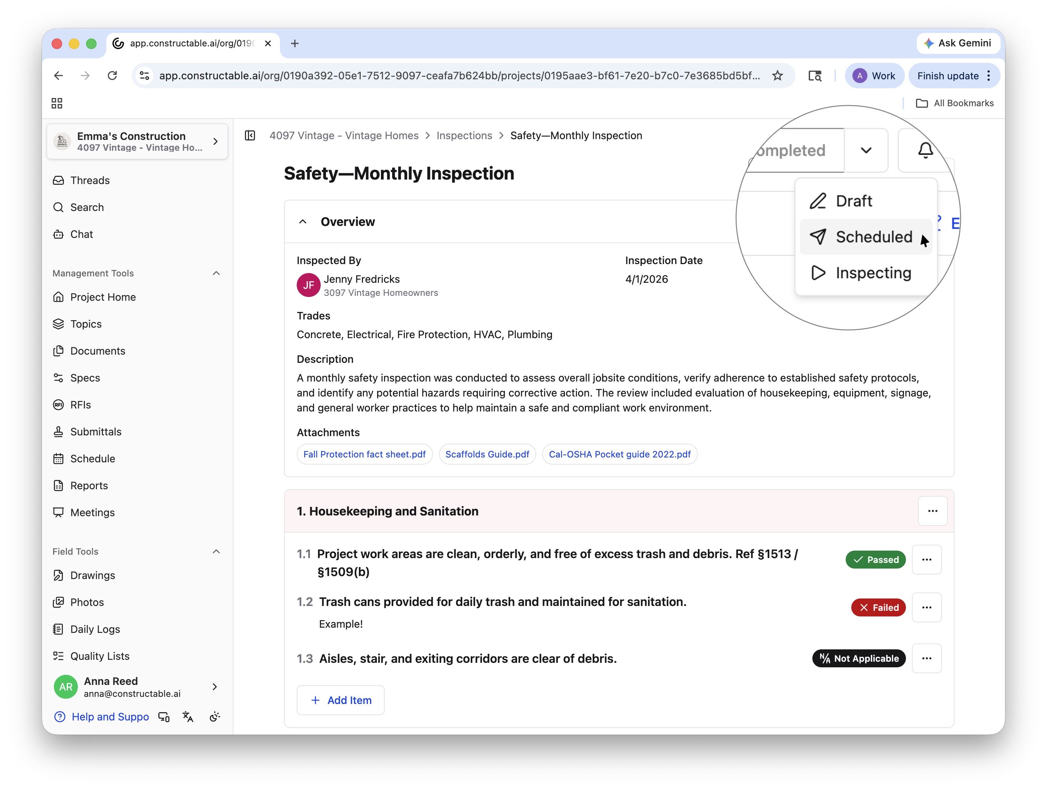This screenshot has height=790, width=1047.
Task: Open the Schedule calendar icon
Action: click(58, 459)
